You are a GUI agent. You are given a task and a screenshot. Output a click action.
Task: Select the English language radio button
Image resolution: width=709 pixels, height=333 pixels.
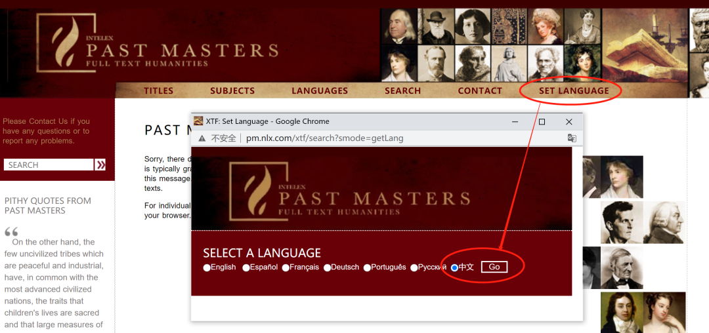(207, 267)
